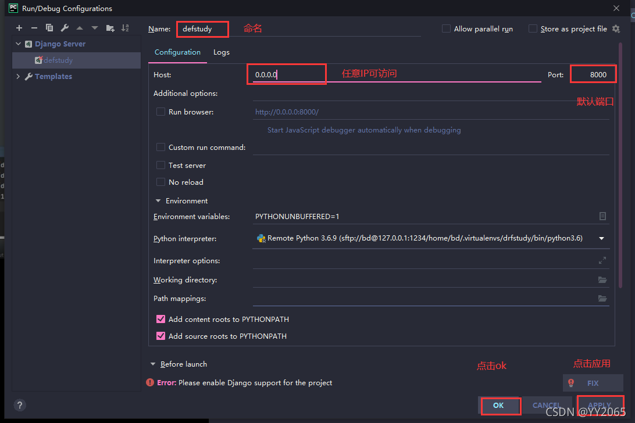This screenshot has height=423, width=635.
Task: Switch to the Configuration tab
Action: (x=177, y=52)
